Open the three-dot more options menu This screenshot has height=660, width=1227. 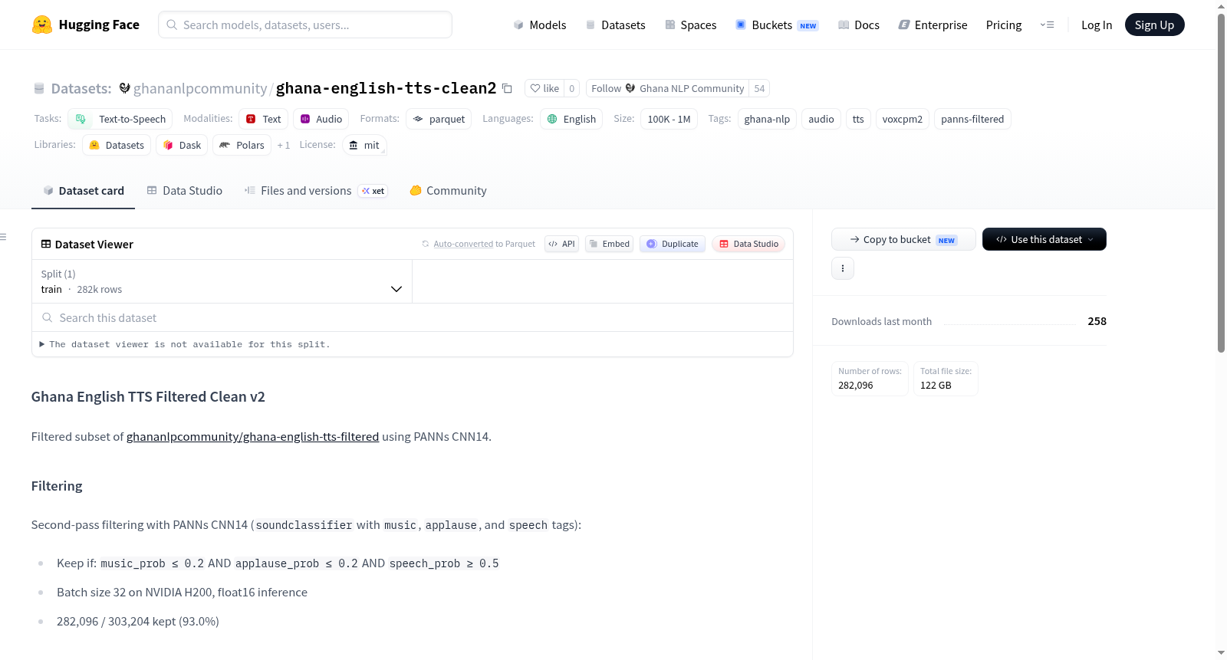pos(843,268)
